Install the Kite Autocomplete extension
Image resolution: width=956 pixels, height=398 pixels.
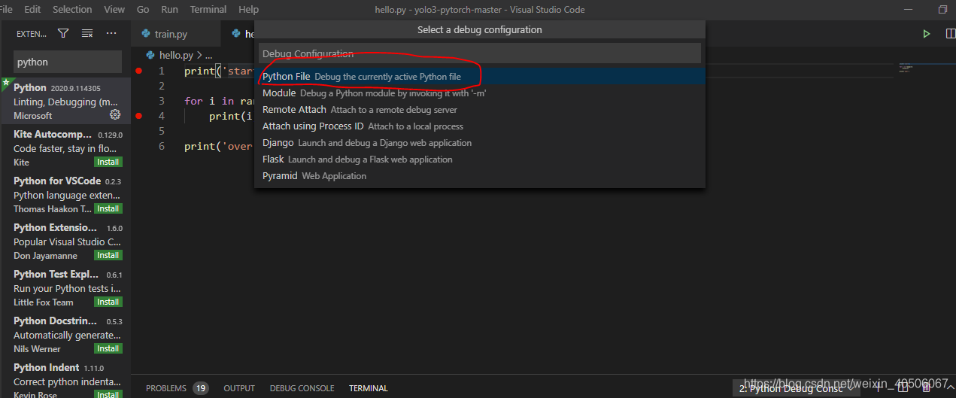tap(108, 162)
